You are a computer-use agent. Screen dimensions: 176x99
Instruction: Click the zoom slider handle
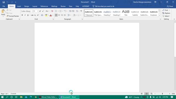tap(162, 94)
